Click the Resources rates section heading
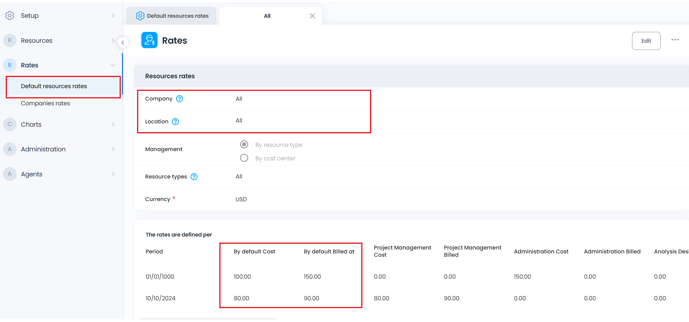 pyautogui.click(x=170, y=76)
